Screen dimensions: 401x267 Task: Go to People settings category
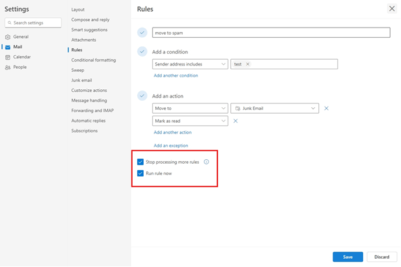[x=20, y=67]
